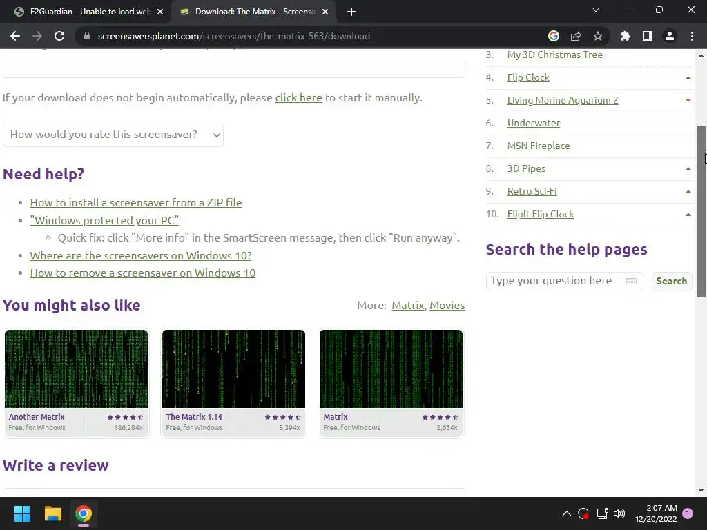Open Flip Clock in popular list
Image resolution: width=707 pixels, height=530 pixels.
point(528,77)
